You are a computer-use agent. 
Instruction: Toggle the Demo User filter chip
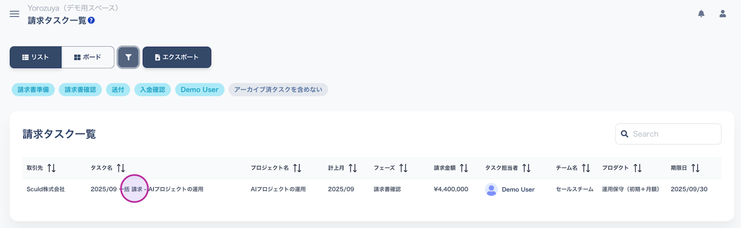click(x=200, y=90)
